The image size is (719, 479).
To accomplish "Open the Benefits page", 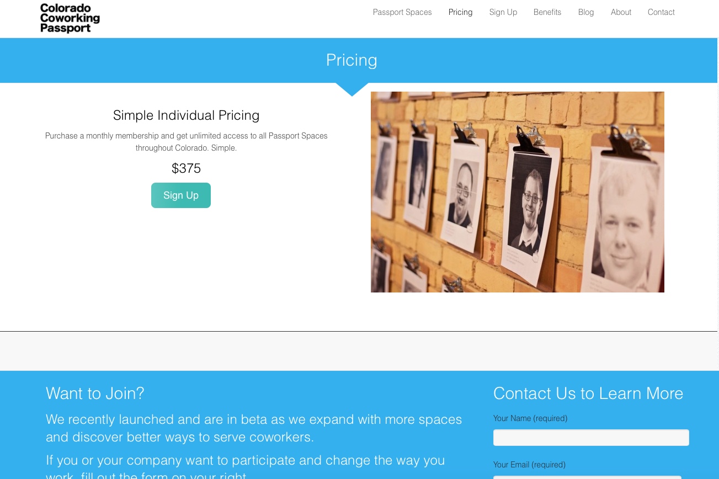I will [x=547, y=12].
